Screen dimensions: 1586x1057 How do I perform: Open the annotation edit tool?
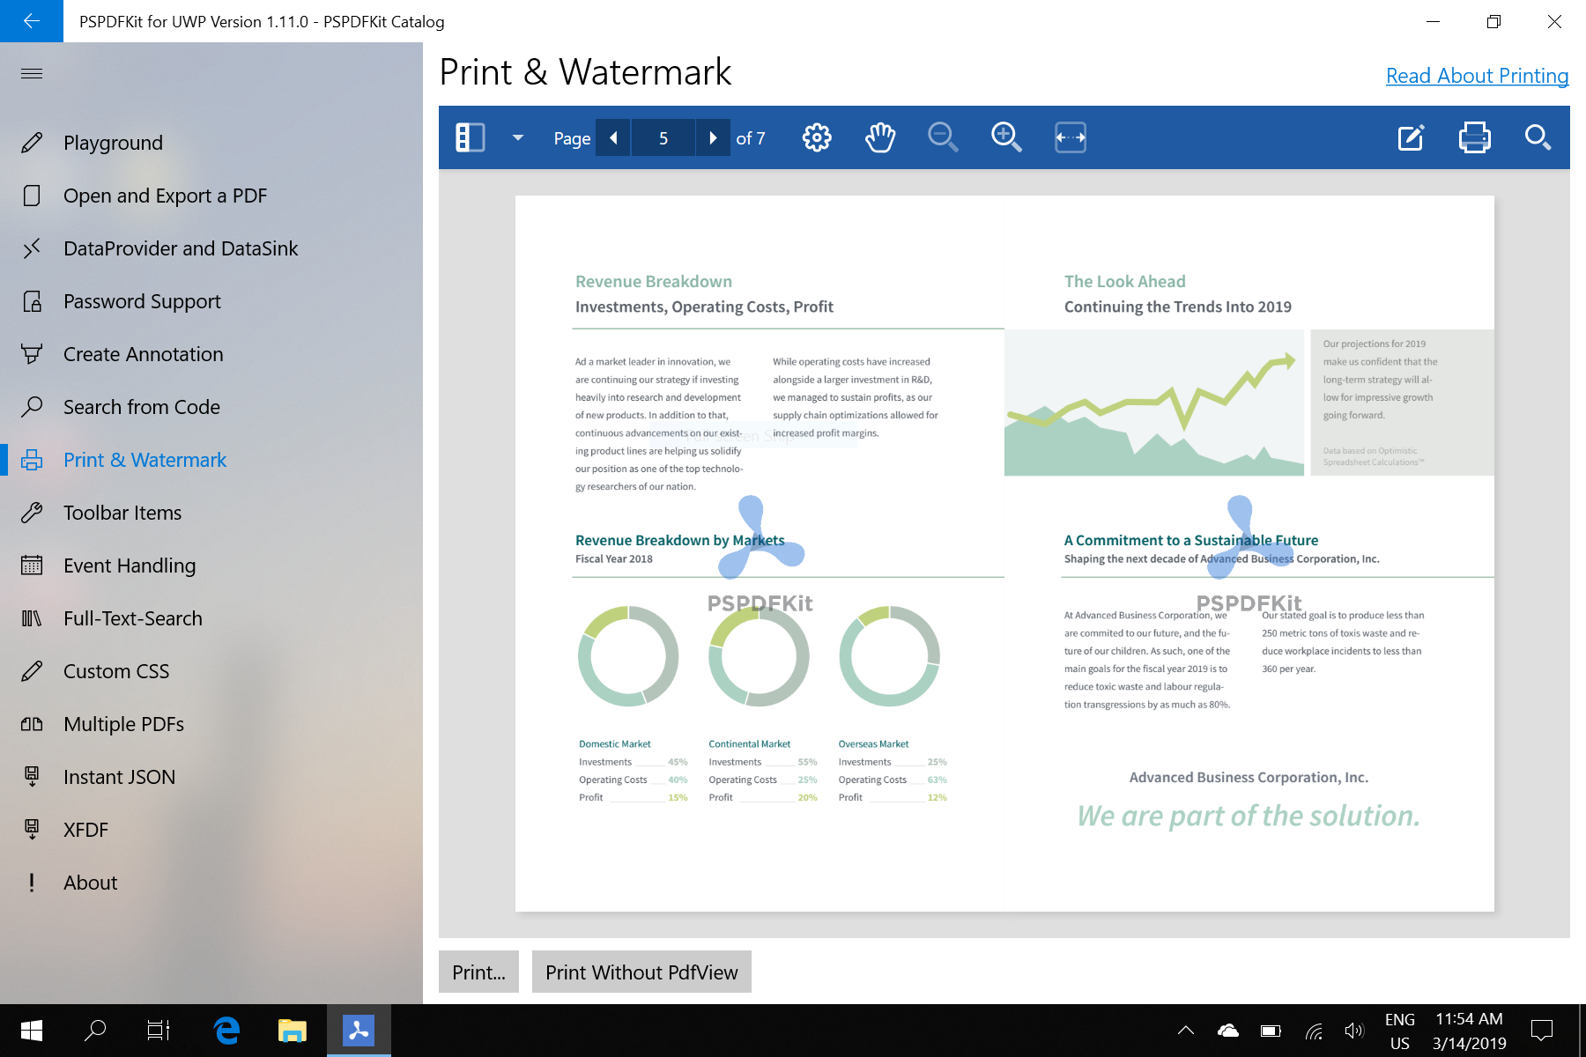[1411, 137]
